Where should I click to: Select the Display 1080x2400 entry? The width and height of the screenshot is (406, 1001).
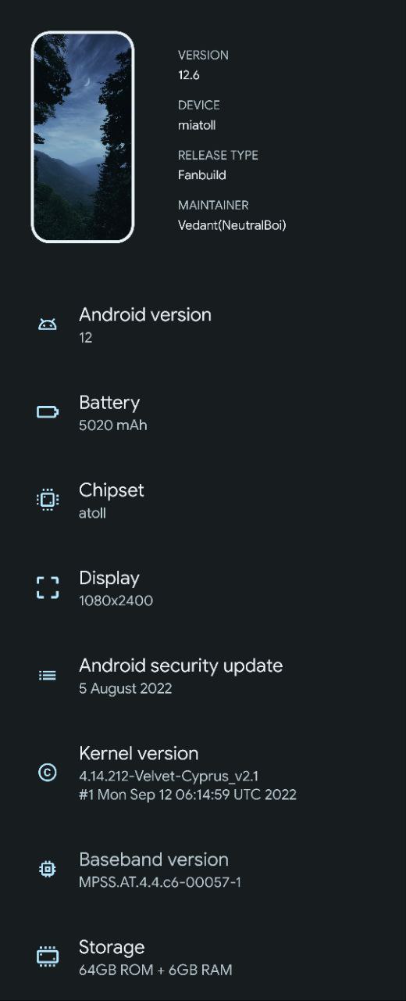pos(203,588)
